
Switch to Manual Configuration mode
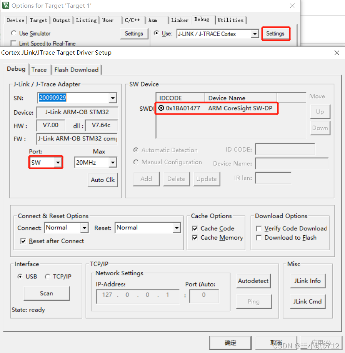coord(136,162)
